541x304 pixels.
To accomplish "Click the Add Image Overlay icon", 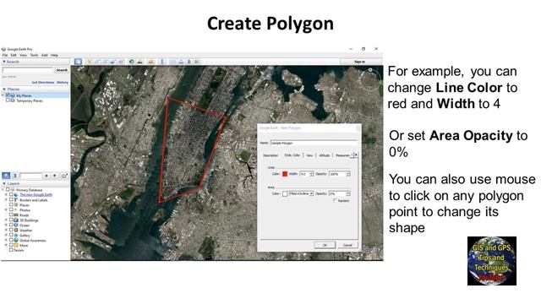I will pyautogui.click(x=112, y=62).
